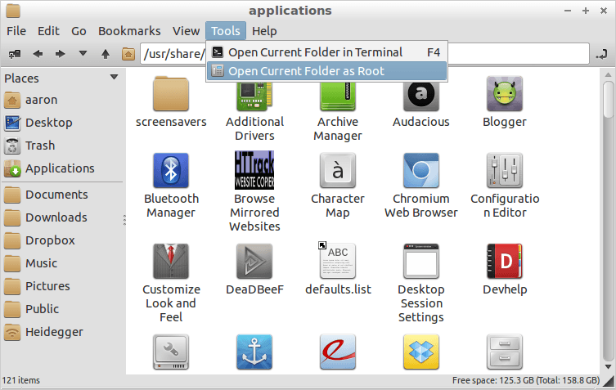Image resolution: width=616 pixels, height=390 pixels.
Task: Select the file cabinet drawer icon
Action: click(x=505, y=352)
